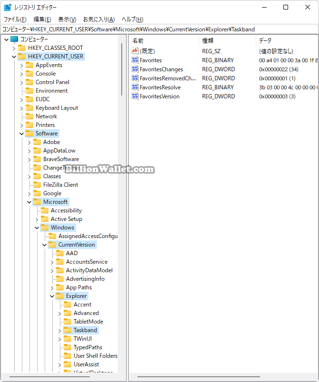
Task: Click the binary icon next to Favorites value
Action: (135, 60)
